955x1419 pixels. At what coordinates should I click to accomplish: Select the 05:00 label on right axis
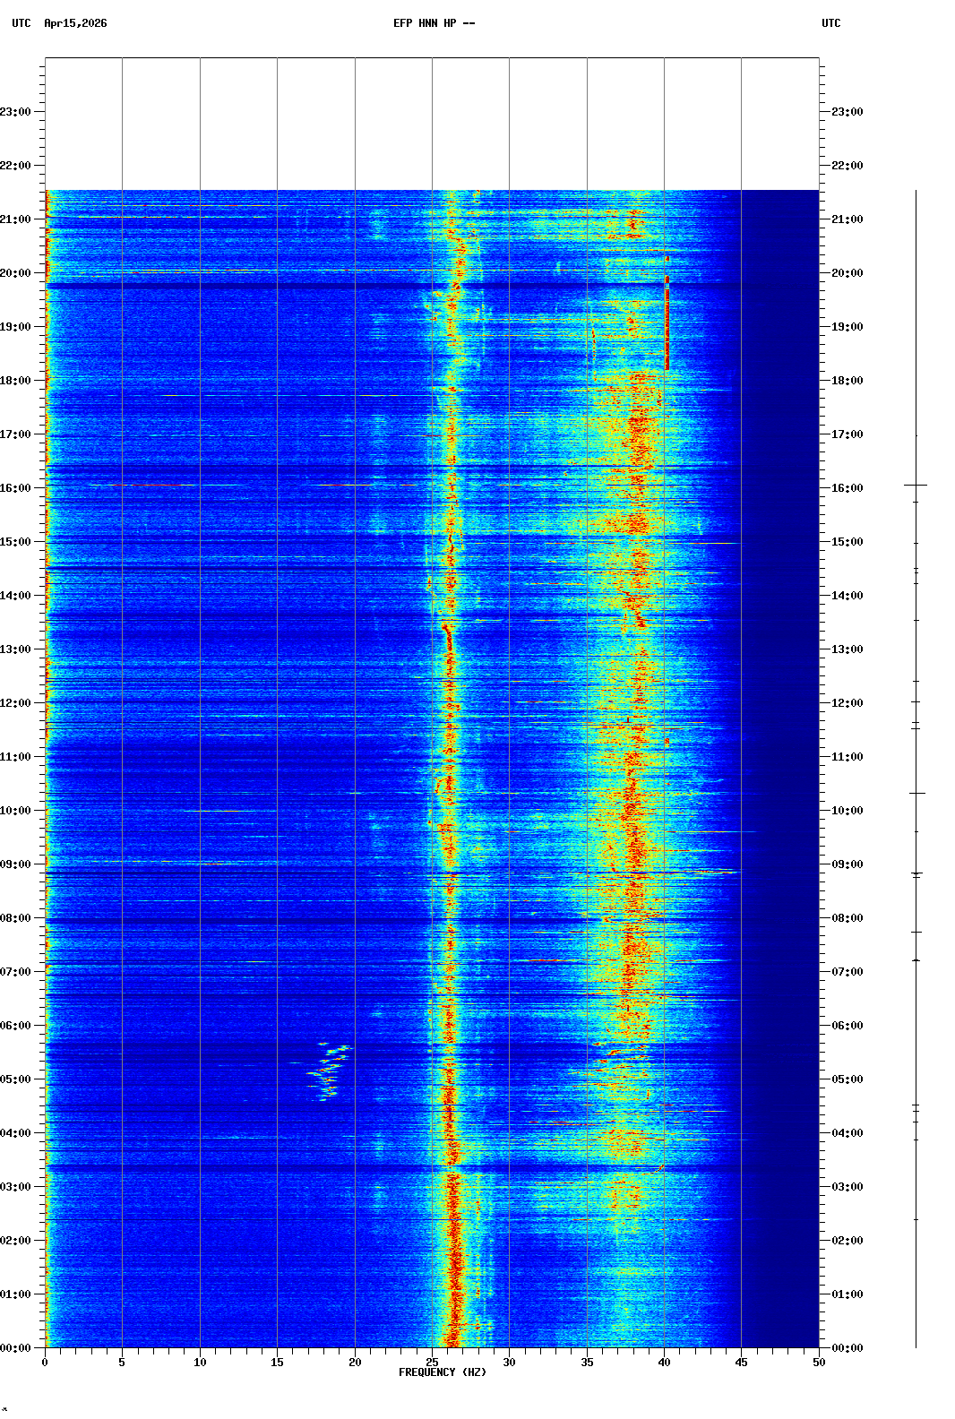pos(847,1079)
